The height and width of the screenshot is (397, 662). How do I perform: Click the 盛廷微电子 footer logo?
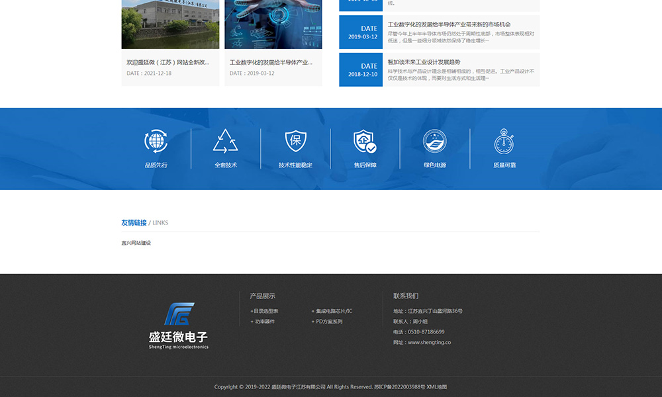(x=179, y=326)
